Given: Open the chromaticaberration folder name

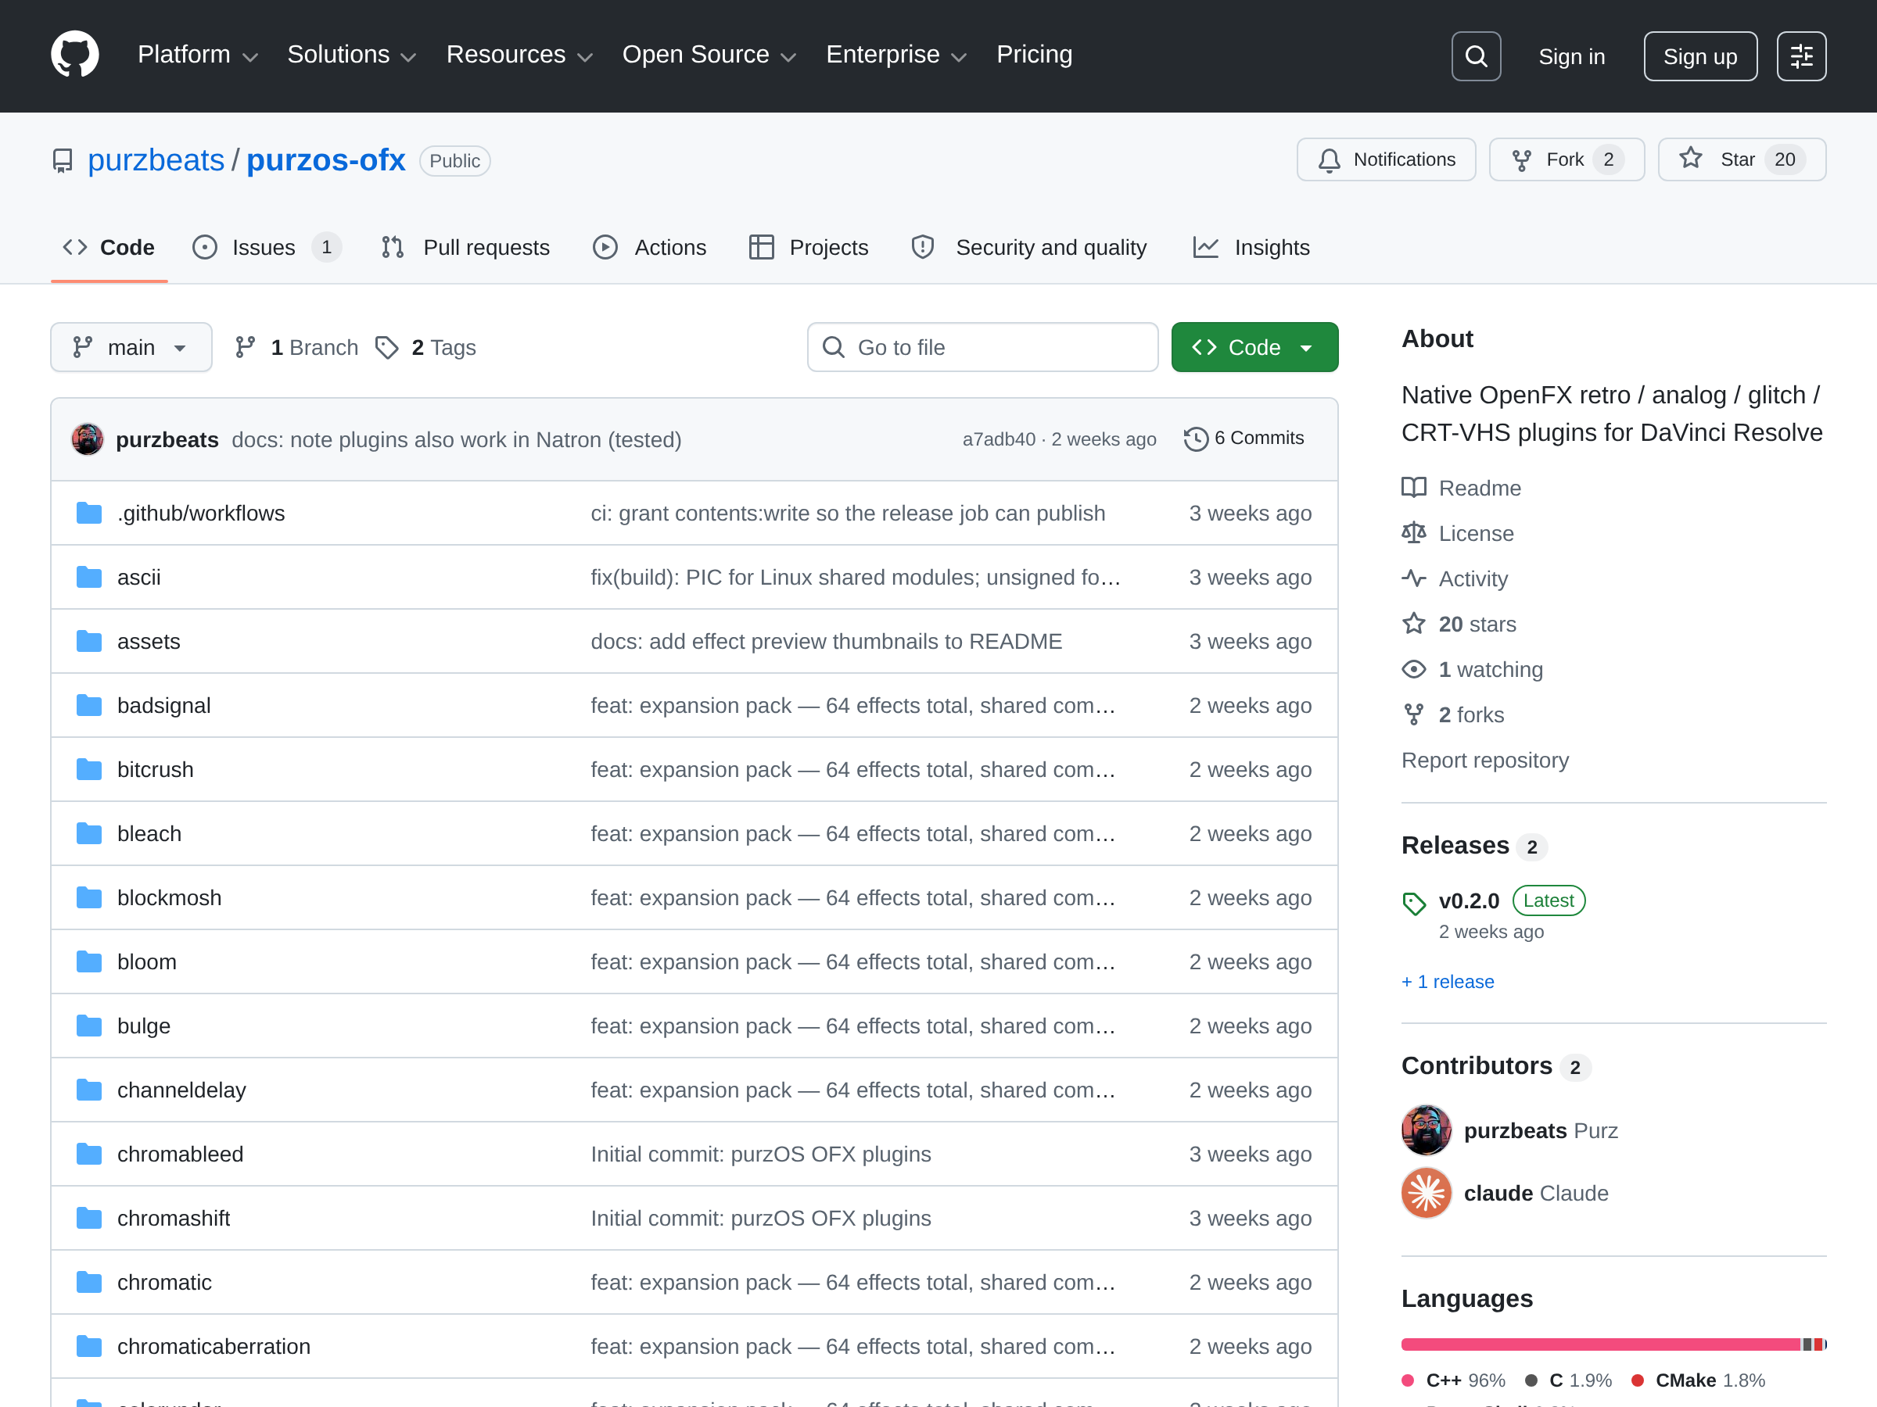Looking at the screenshot, I should point(214,1346).
